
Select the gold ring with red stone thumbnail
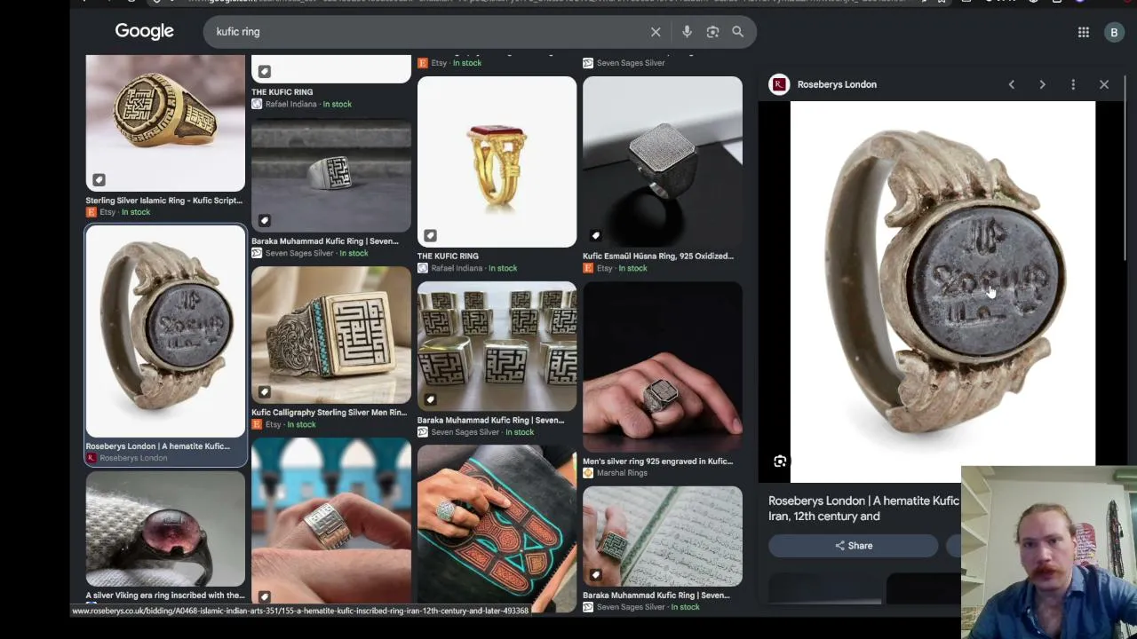(x=497, y=162)
